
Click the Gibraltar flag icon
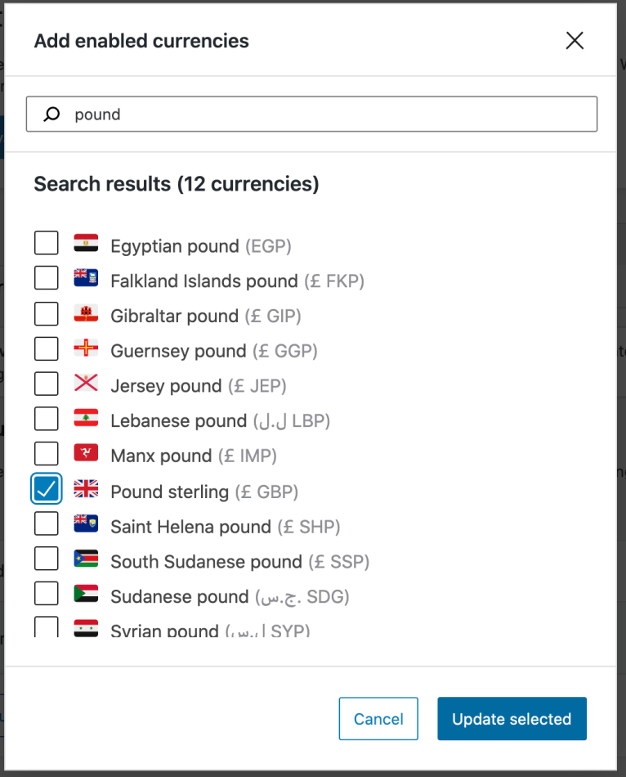(86, 313)
